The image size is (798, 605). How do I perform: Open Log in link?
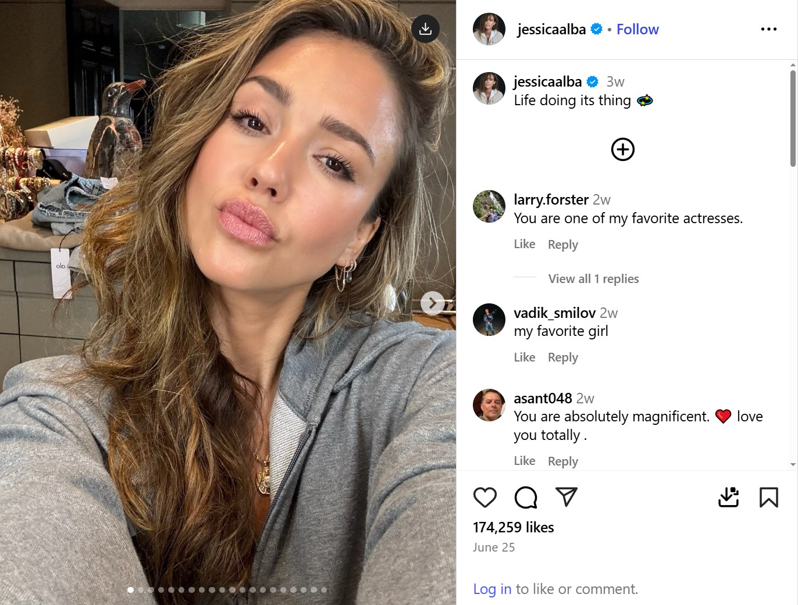(x=492, y=589)
